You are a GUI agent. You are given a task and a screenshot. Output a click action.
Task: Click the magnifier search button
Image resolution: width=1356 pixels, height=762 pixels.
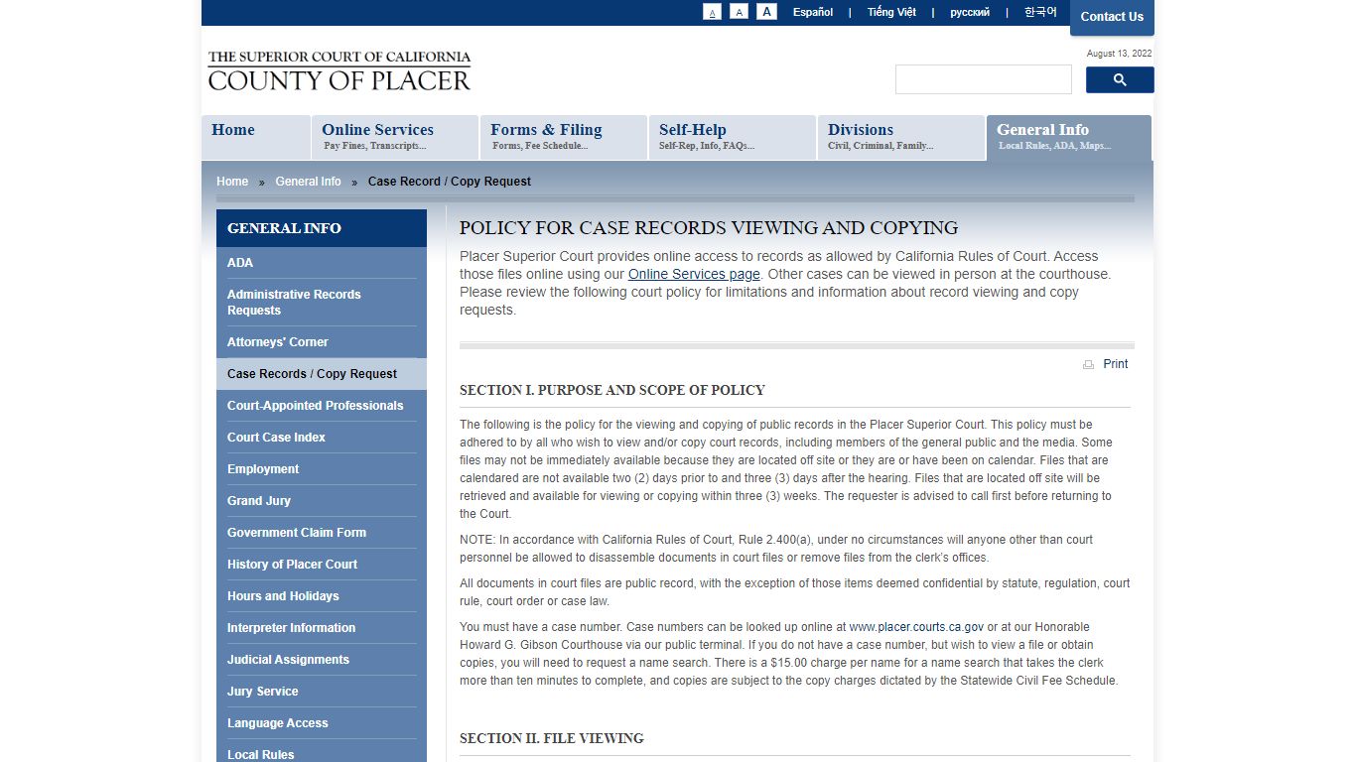tap(1120, 79)
